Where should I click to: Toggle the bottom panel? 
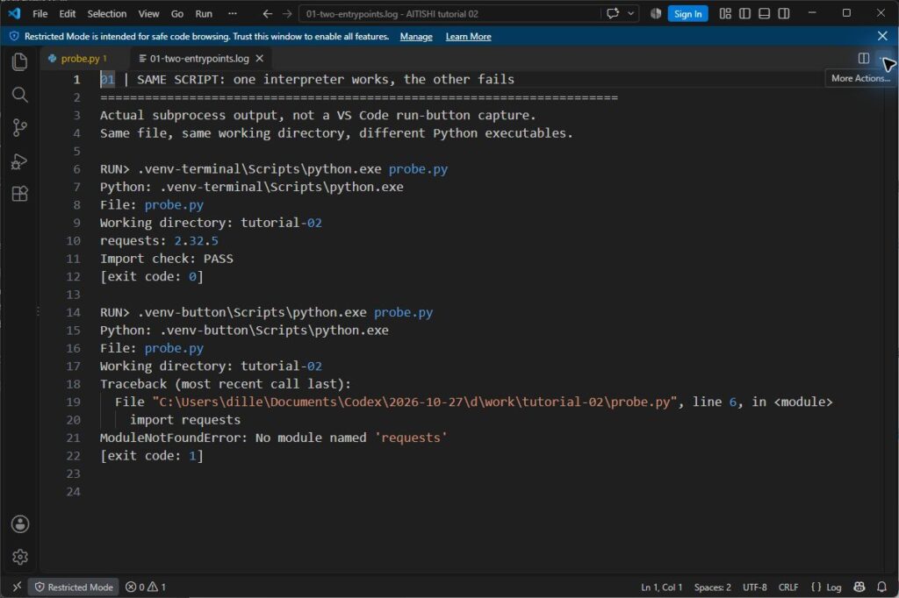coord(765,13)
